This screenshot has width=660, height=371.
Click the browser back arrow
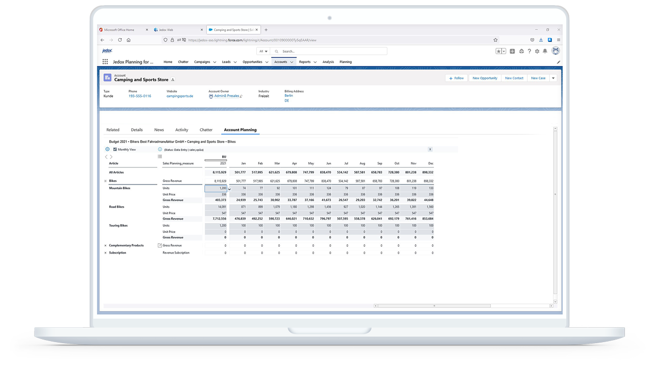102,40
